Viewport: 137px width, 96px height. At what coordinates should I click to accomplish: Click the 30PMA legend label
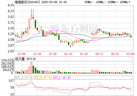(x=124, y=2)
